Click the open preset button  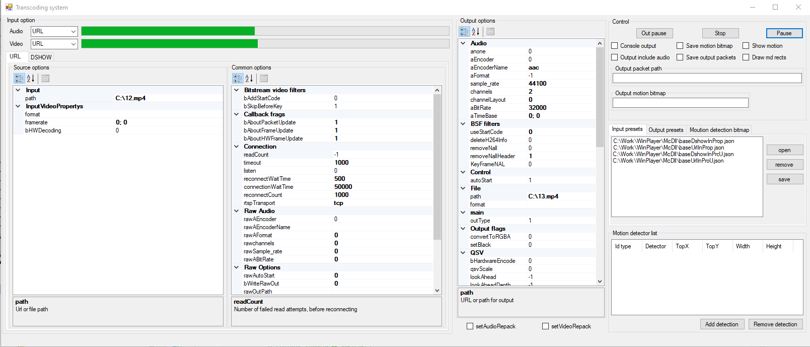coord(784,150)
